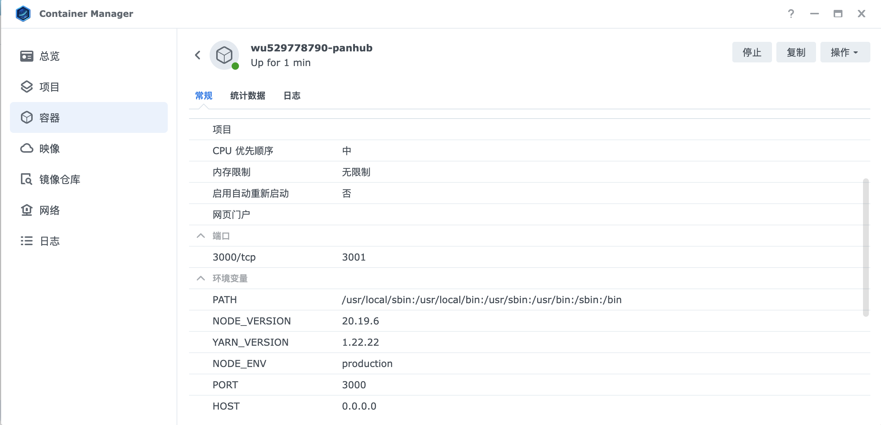Open the 操作 actions dropdown
The height and width of the screenshot is (425, 881).
pos(845,52)
